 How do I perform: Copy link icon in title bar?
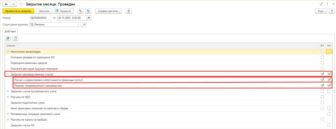(322, 4)
